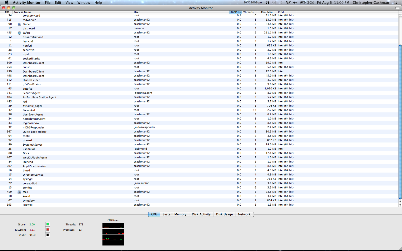Toggle the toolbar with the pill button
The image size is (402, 251).
(397, 8)
